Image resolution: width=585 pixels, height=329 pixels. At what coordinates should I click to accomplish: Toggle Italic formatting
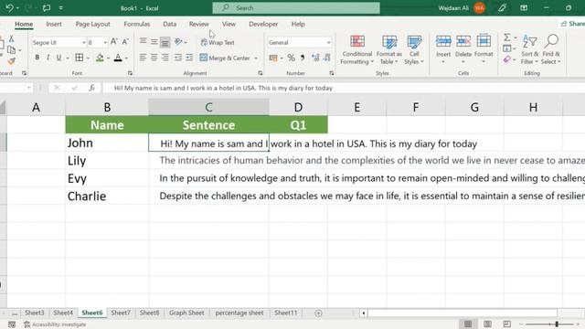48,58
